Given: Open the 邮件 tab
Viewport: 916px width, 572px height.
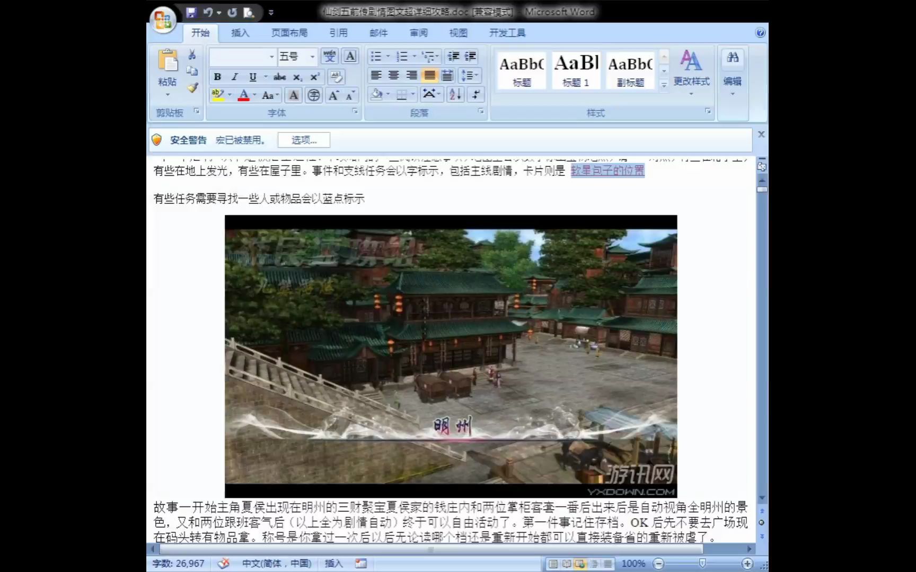Looking at the screenshot, I should coord(378,33).
